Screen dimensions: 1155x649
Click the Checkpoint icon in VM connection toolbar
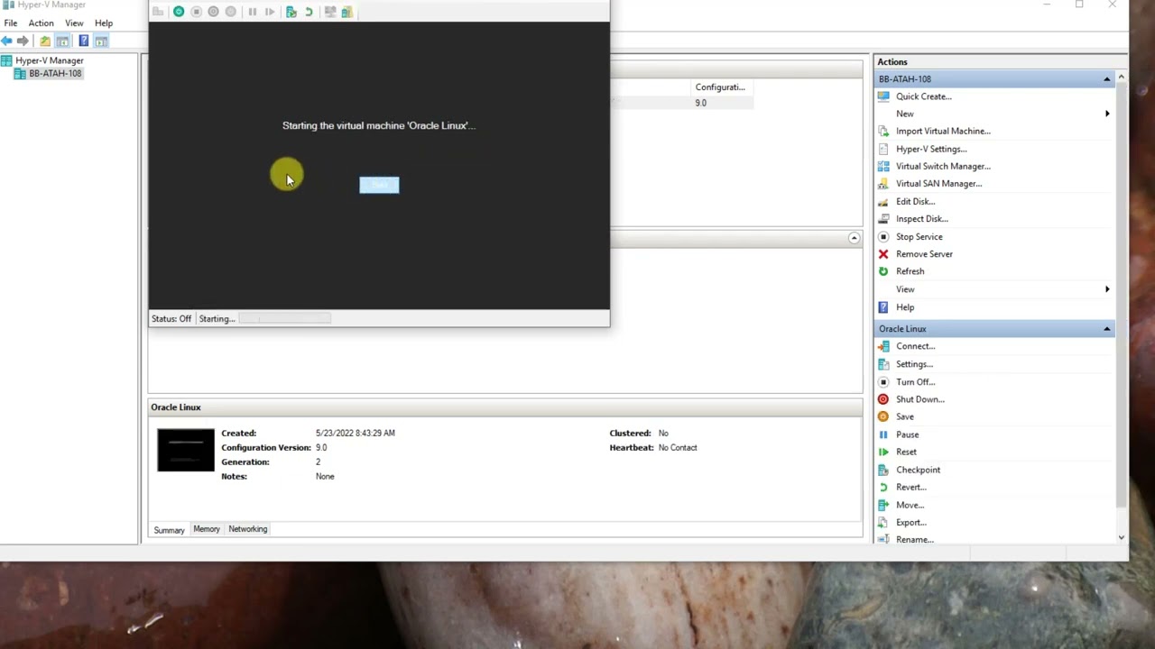(291, 12)
